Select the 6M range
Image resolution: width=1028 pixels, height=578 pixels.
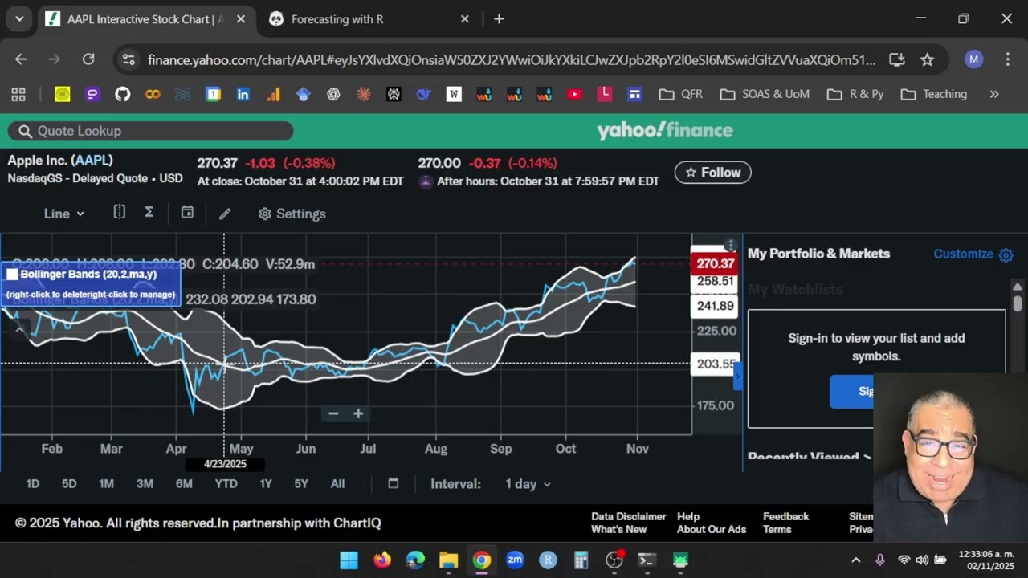click(x=184, y=484)
